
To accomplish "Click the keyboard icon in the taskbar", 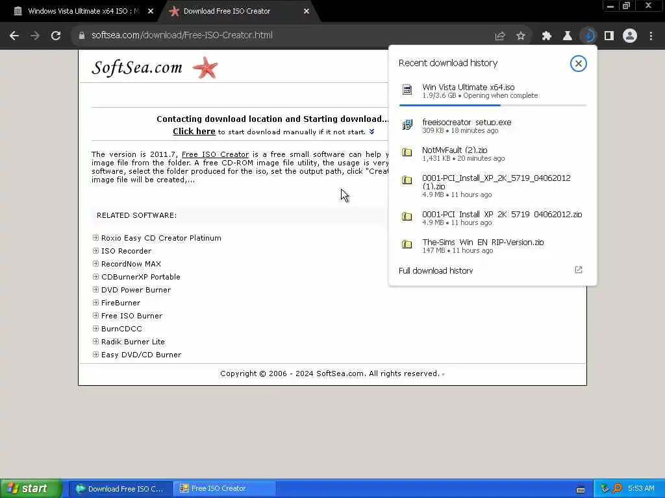I will click(581, 490).
